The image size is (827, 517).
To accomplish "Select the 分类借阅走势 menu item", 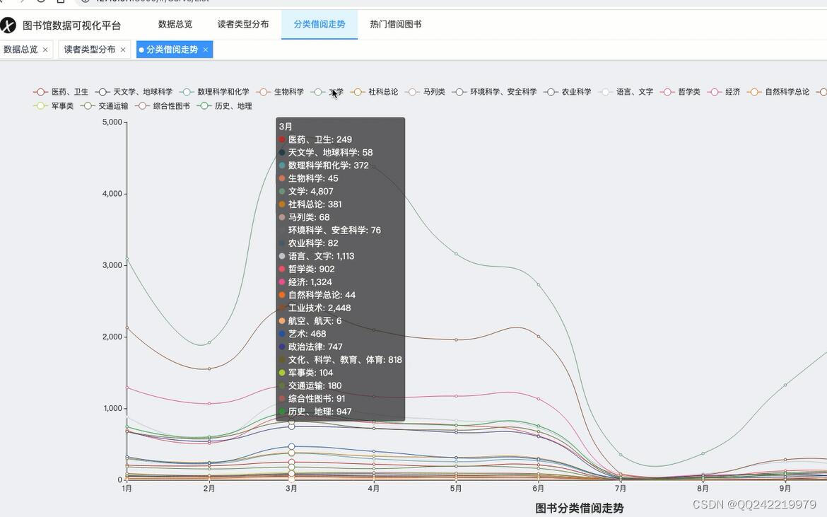I will pos(319,24).
